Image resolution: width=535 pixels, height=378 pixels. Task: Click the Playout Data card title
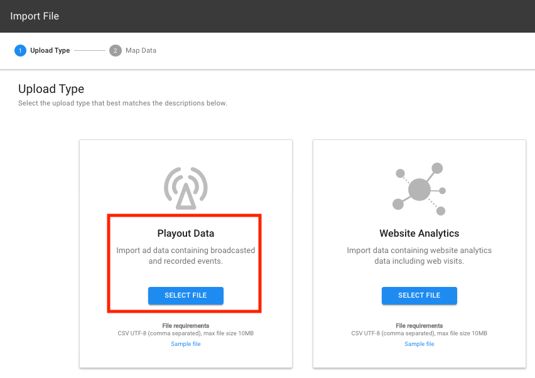point(185,234)
